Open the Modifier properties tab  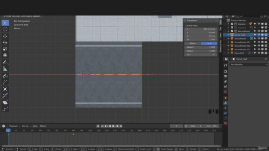tap(226, 103)
